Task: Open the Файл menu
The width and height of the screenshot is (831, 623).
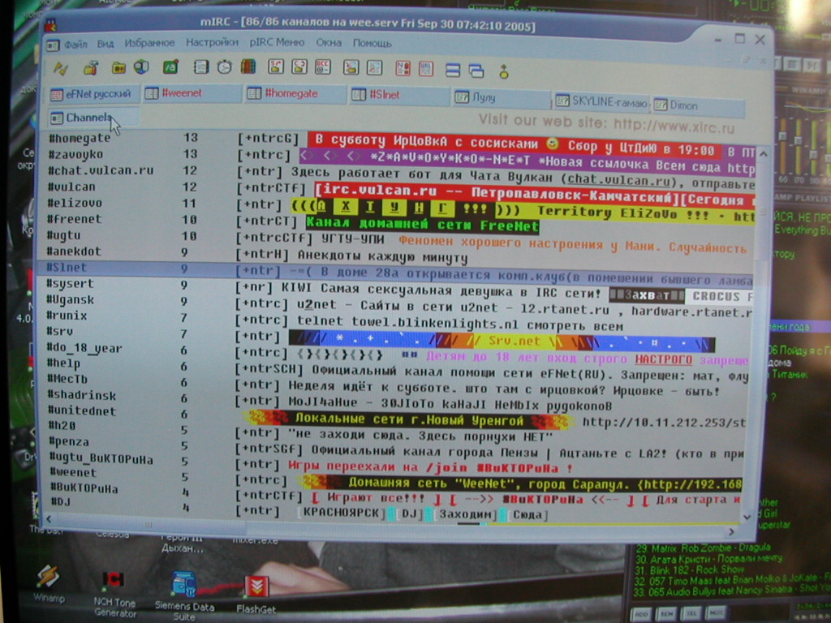Action: [x=75, y=44]
